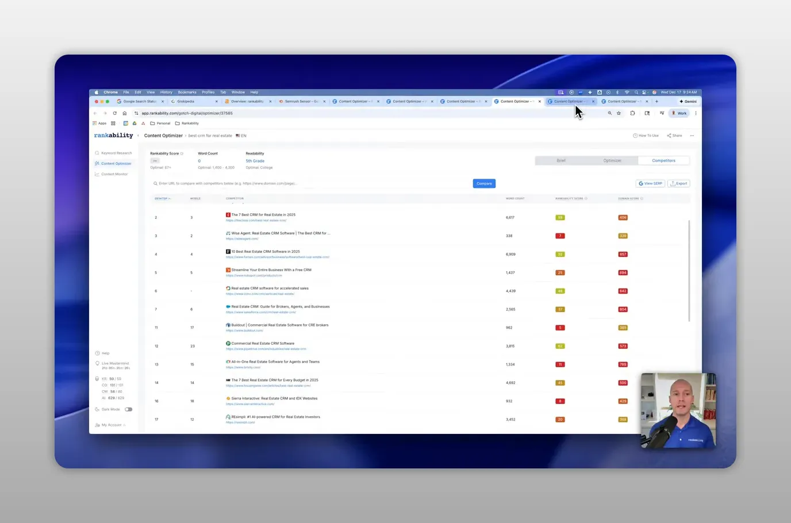Open the Bookmarks menu in macOS menu bar
Screen dimensions: 791x523
click(x=187, y=92)
